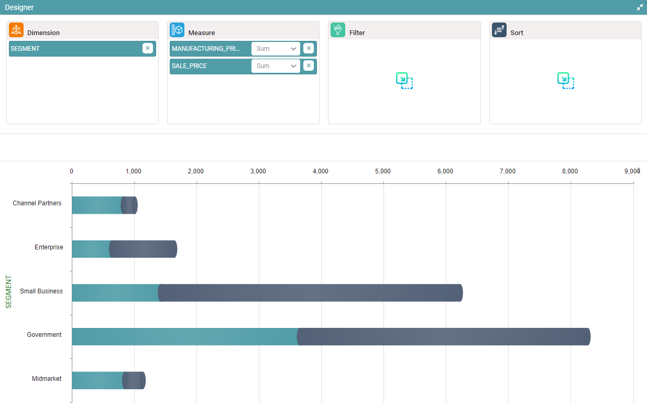Screen dimensions: 647x406
Task: Click the Small Business axis label
Action: tap(41, 291)
